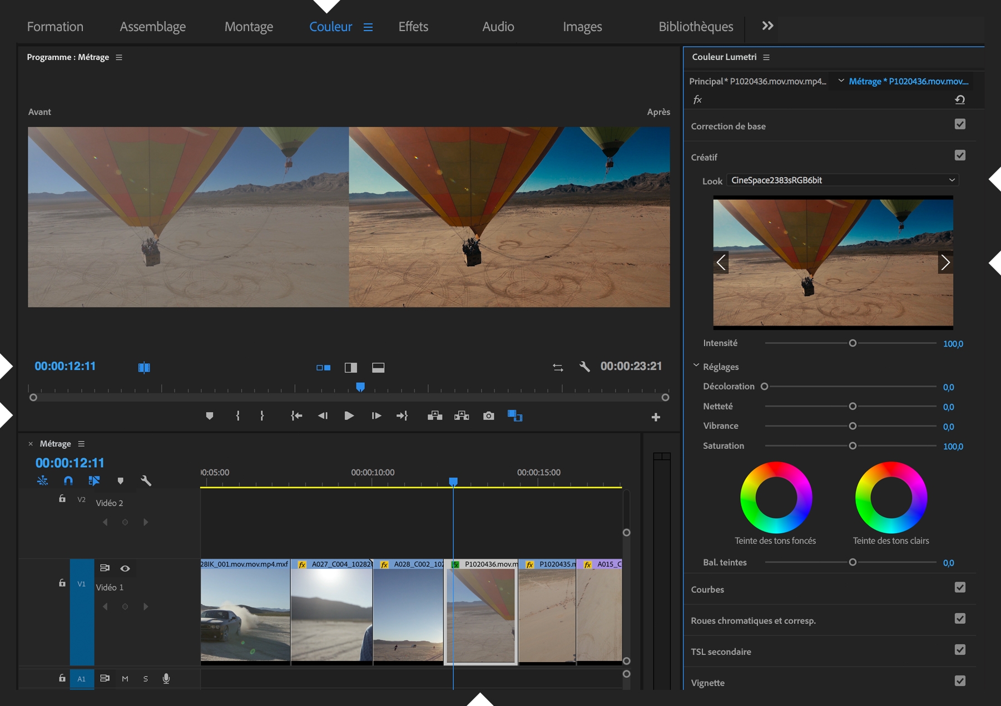Switch to the Effets workspace tab

point(413,27)
